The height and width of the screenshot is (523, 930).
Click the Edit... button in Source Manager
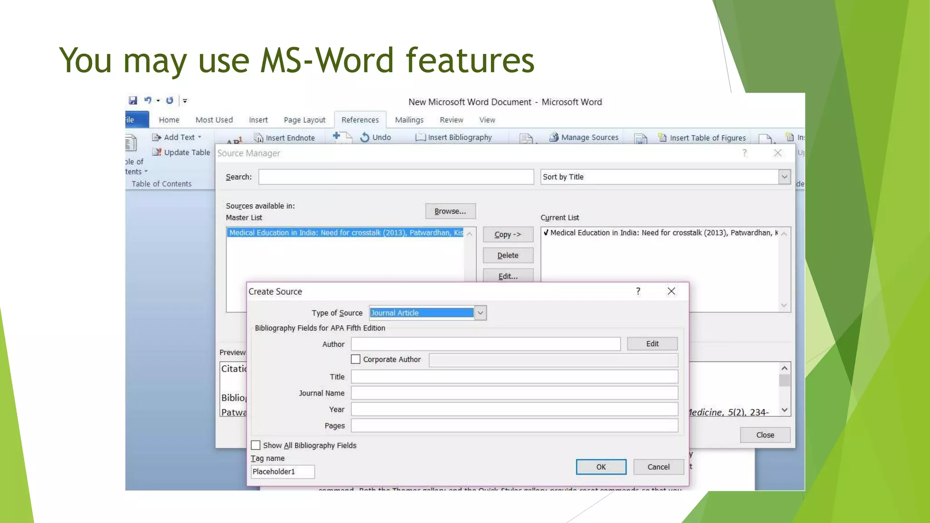tap(508, 276)
